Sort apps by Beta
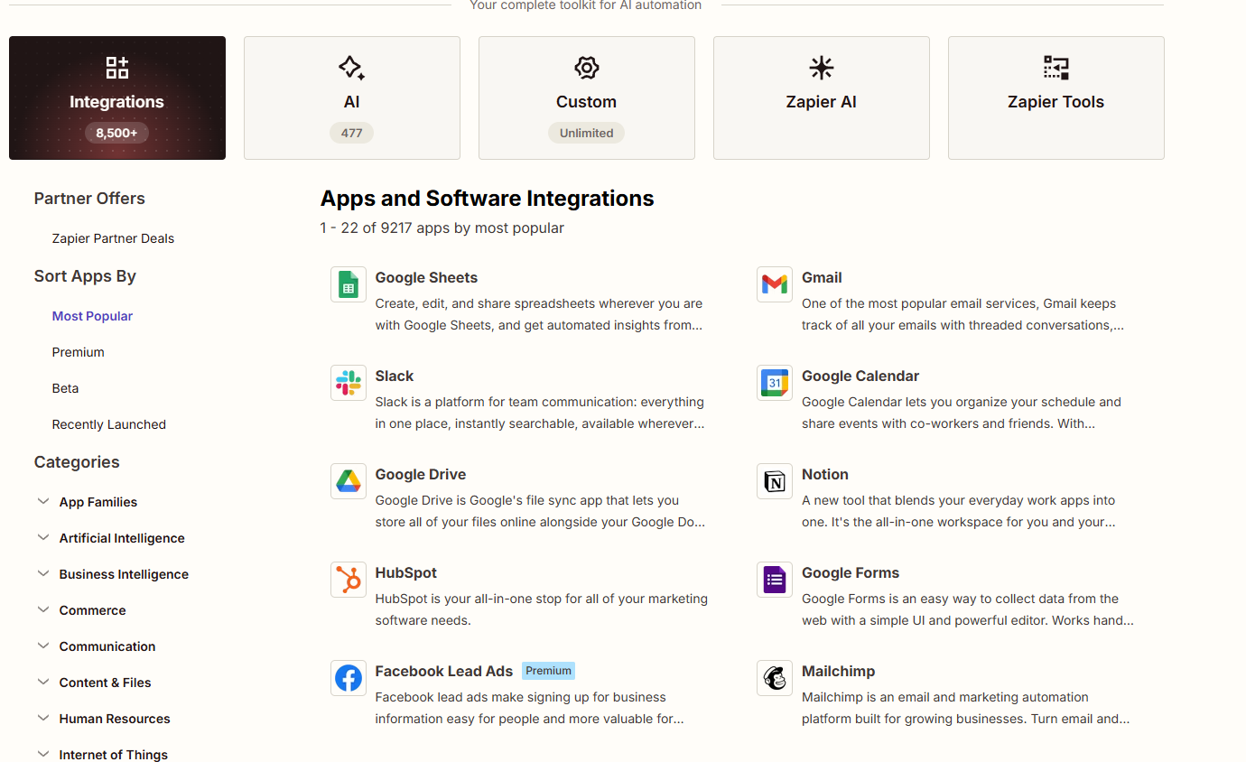This screenshot has width=1246, height=762. [x=65, y=388]
